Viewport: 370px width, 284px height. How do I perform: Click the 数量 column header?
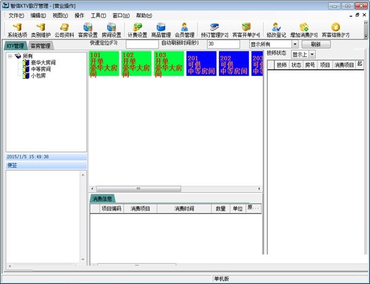point(221,209)
